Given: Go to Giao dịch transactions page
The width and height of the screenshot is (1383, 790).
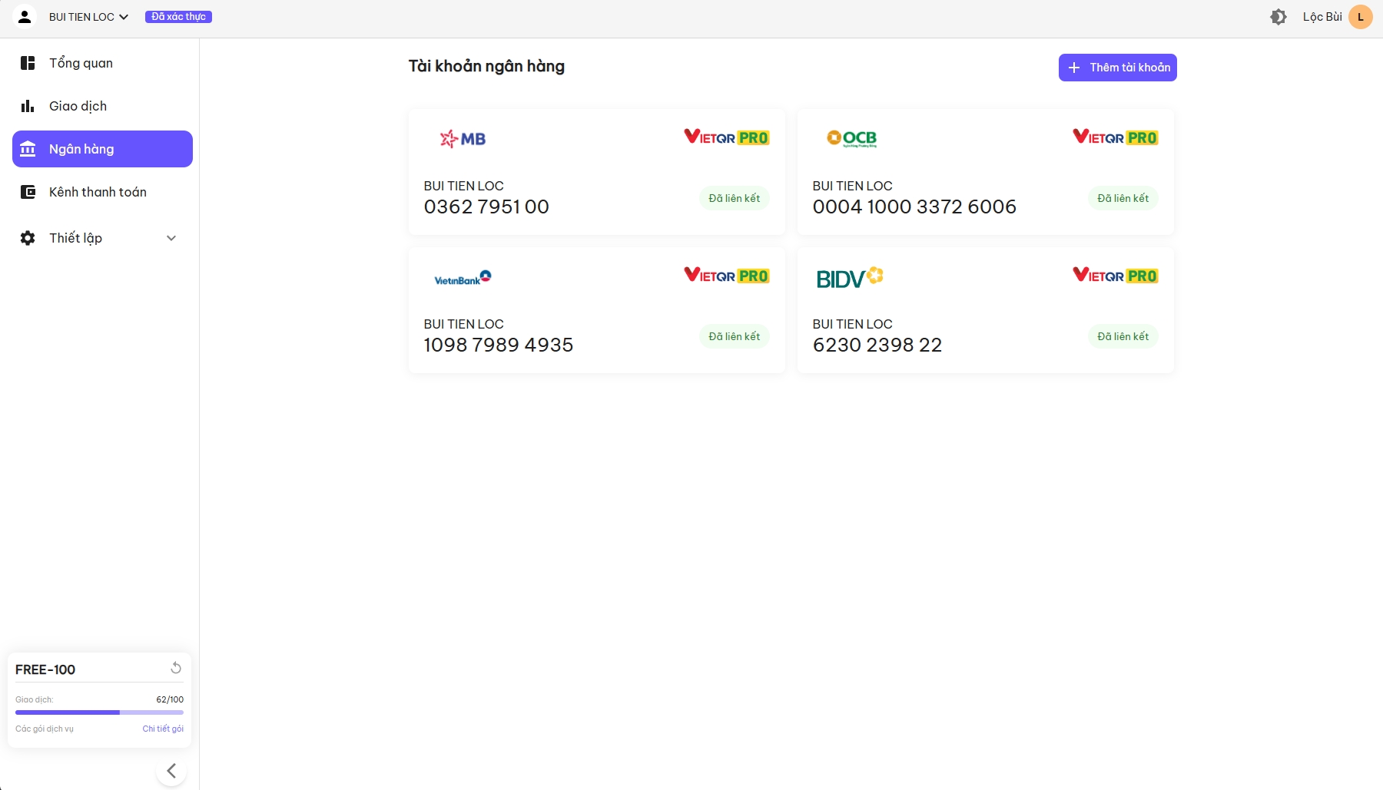Looking at the screenshot, I should [102, 106].
